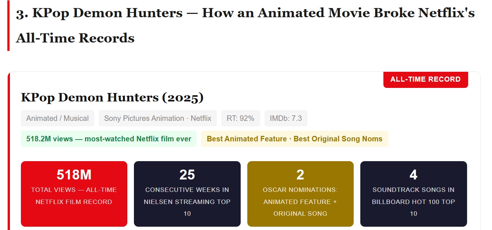Screen dimensions: 492x230
Task: Click the "Animated / Musical" genre tag
Action: click(x=58, y=118)
